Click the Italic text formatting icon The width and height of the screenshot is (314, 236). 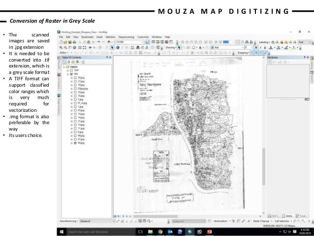coord(259,47)
